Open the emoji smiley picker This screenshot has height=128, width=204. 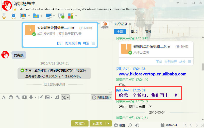click(x=11, y=97)
